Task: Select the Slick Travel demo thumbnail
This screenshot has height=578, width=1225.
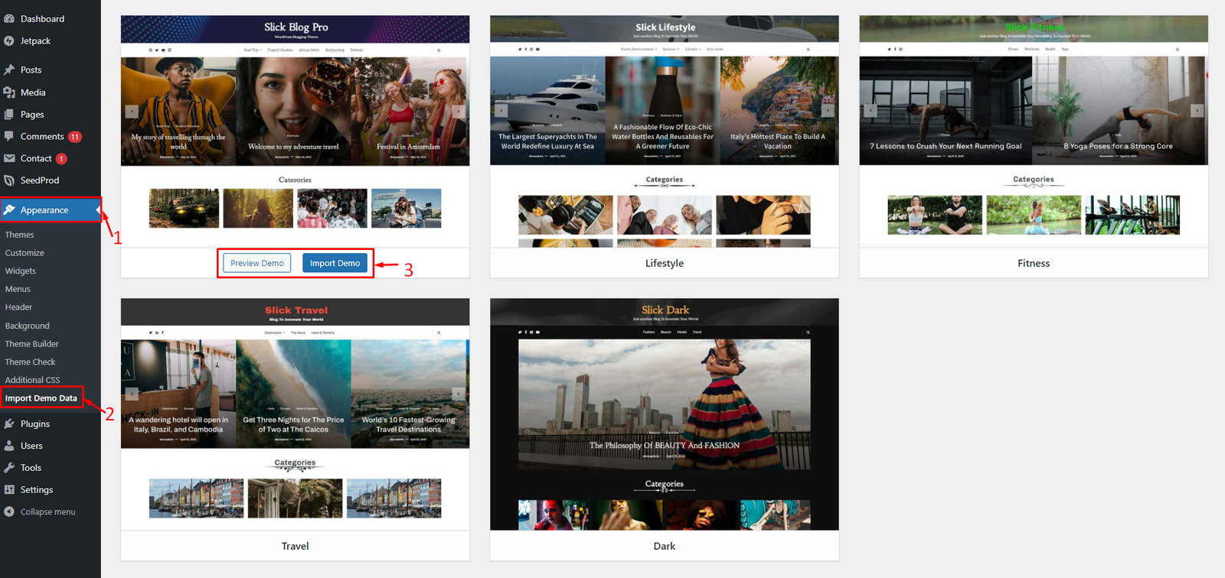Action: point(295,414)
